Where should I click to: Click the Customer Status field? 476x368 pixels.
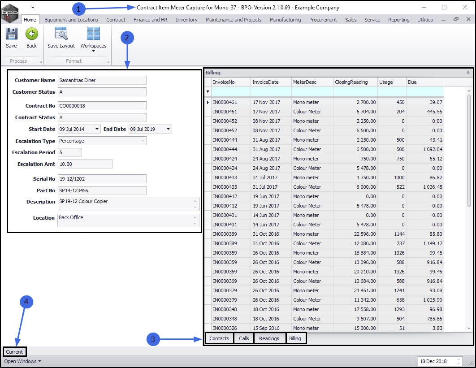point(102,92)
